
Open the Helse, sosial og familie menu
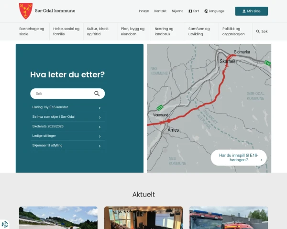tap(66, 31)
